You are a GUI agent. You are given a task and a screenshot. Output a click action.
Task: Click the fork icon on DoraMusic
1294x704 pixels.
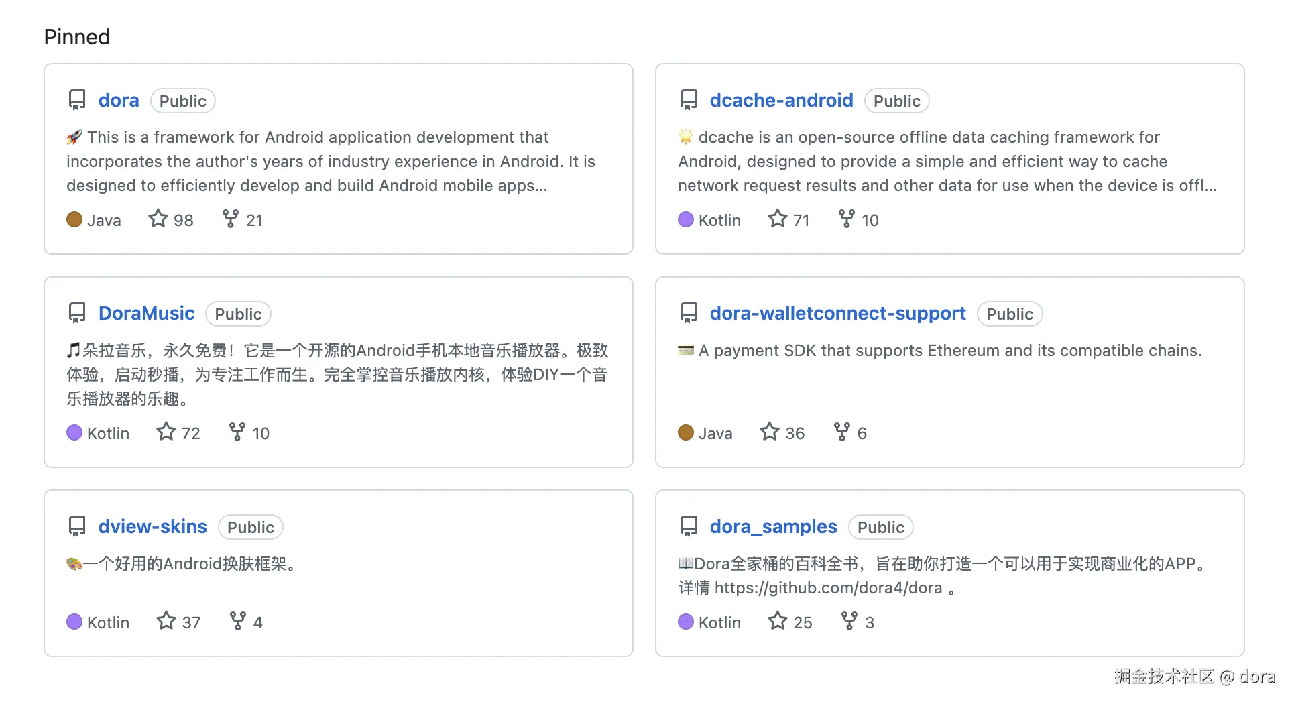point(236,432)
